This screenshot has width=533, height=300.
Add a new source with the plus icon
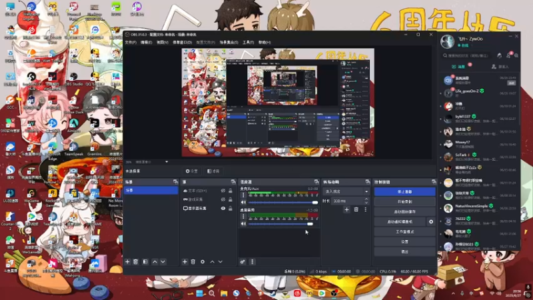(185, 262)
